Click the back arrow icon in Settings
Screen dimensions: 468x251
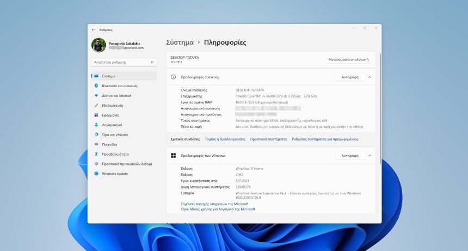pyautogui.click(x=93, y=30)
